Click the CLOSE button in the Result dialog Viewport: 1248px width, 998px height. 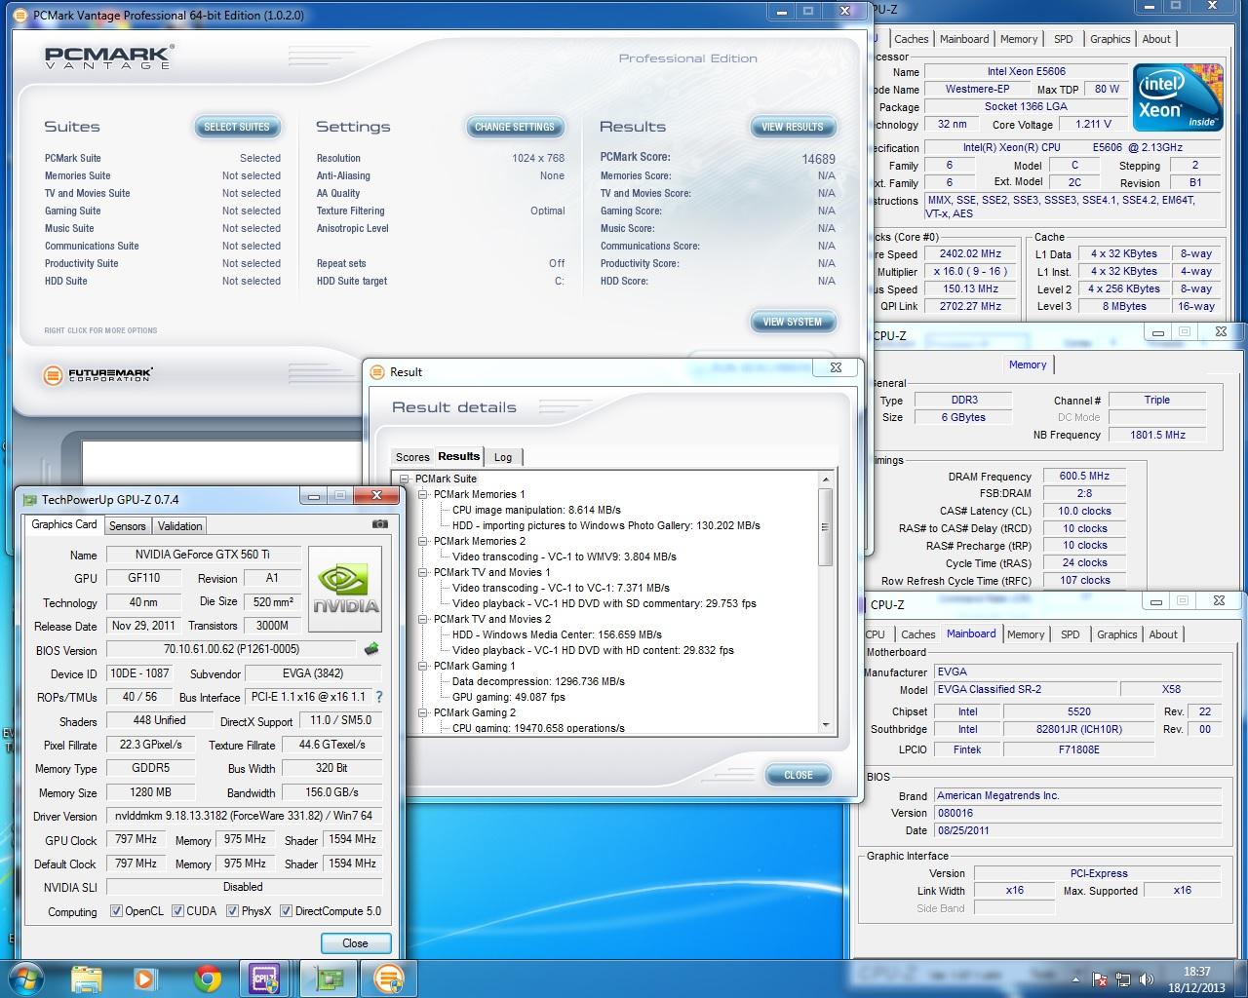799,775
